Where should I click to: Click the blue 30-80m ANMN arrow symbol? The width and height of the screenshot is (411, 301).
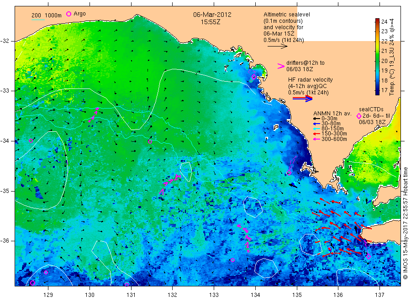pyautogui.click(x=316, y=124)
